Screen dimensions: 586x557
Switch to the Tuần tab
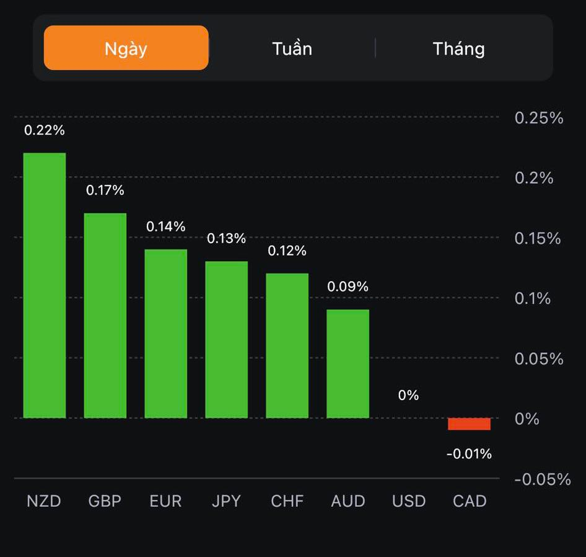292,48
